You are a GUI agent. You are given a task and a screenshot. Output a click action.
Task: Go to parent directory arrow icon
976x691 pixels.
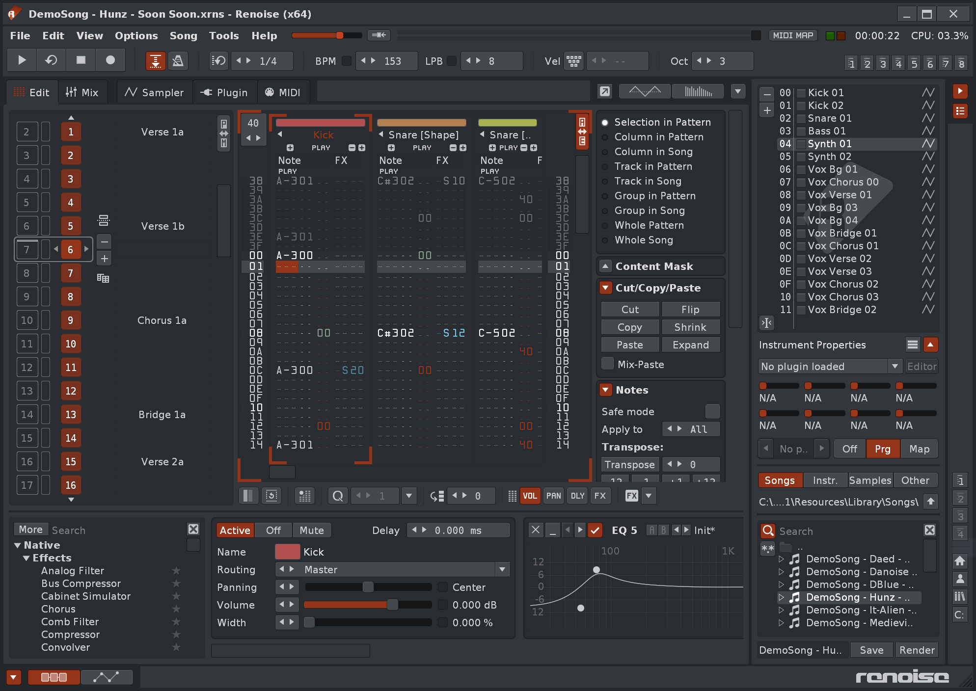point(930,502)
